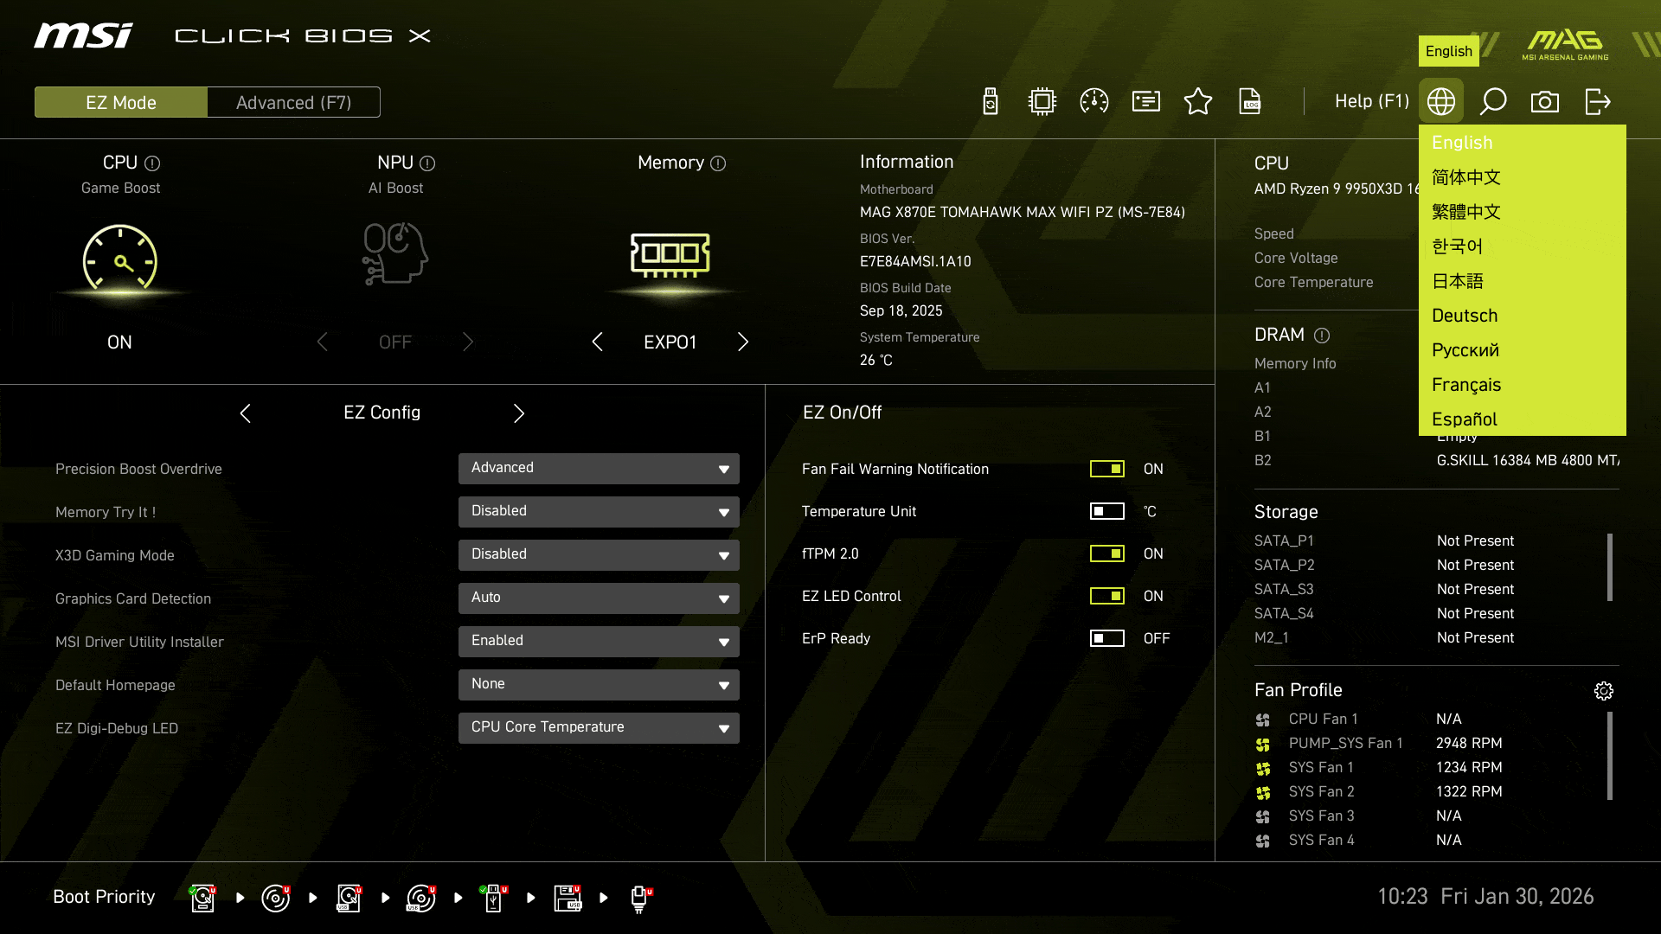Click the exit door icon
The width and height of the screenshot is (1661, 934).
click(1597, 101)
